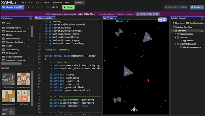The height and width of the screenshot is (116, 205).
Task: Click the Examples panel vertical scrollbar
Action: tap(32, 89)
